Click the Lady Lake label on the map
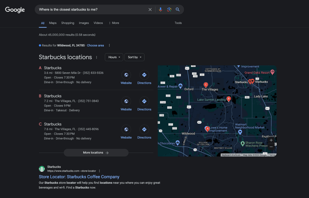This screenshot has height=198, width=309. (x=261, y=97)
